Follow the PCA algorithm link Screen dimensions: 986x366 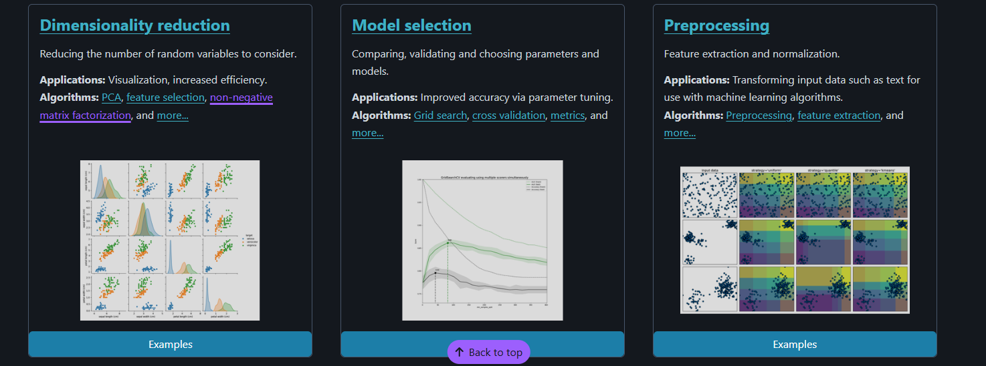111,98
